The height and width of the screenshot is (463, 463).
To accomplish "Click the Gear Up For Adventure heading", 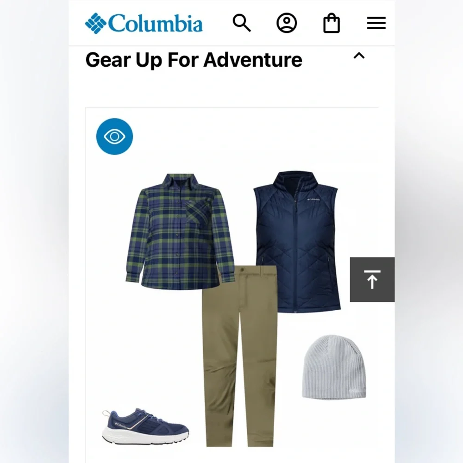I will [x=194, y=60].
